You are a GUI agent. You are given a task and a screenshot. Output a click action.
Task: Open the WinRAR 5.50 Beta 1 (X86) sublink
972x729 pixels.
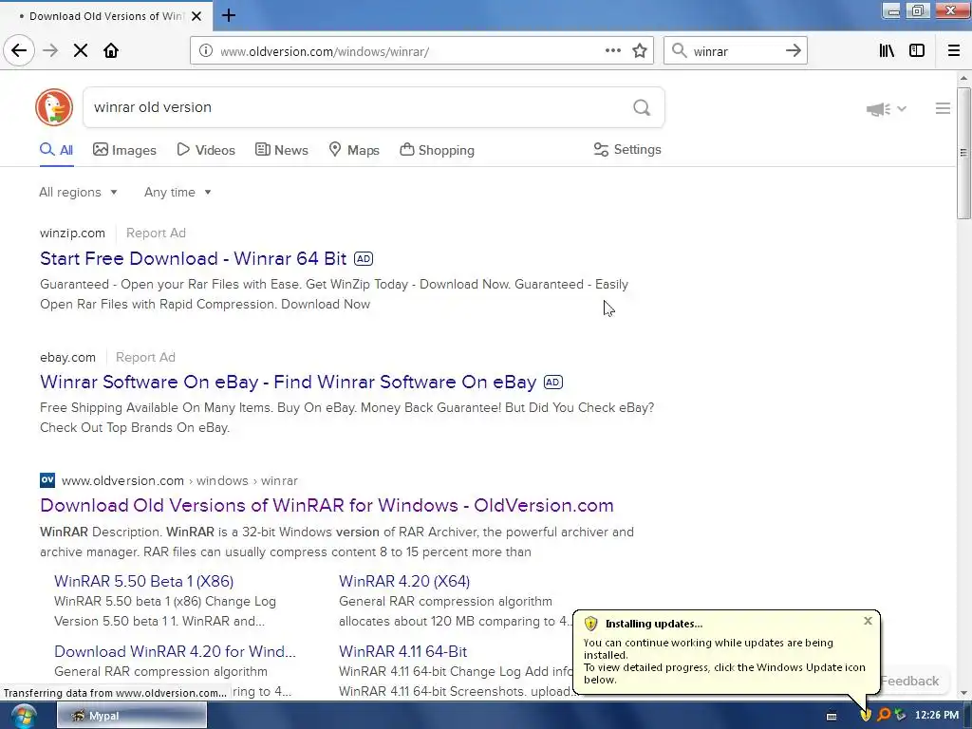pyautogui.click(x=144, y=582)
